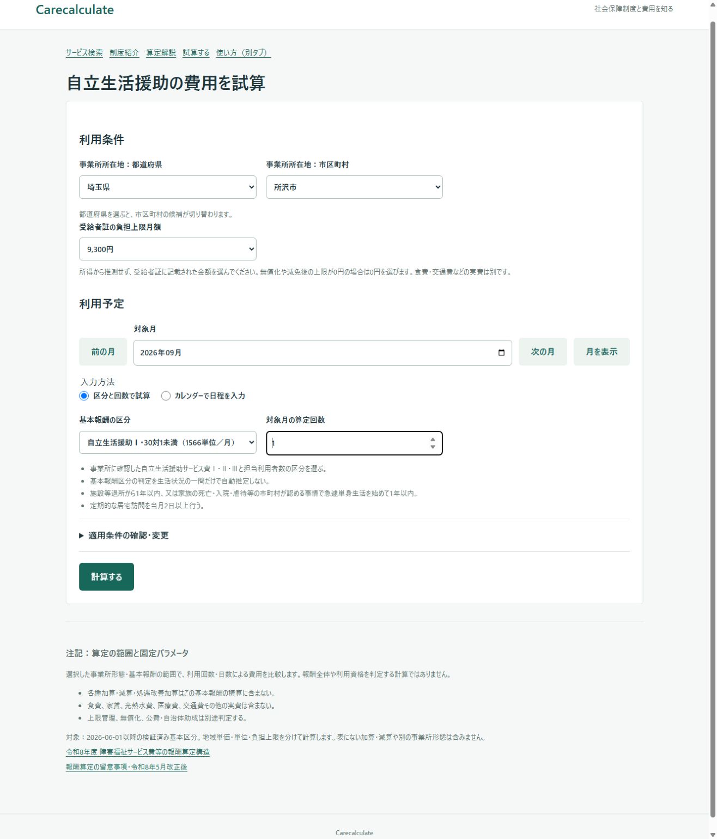Image resolution: width=717 pixels, height=839 pixels.
Task: Open 報酬算定の留意事項・令和8年5月改正後 link
Action: 126,767
